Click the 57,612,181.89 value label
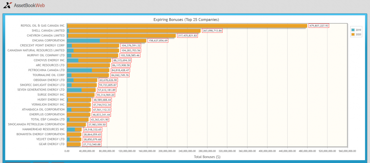 tap(107, 90)
